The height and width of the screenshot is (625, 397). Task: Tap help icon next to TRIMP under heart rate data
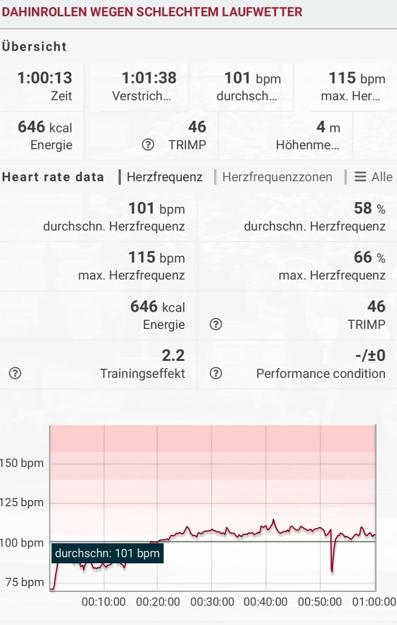coord(216,324)
